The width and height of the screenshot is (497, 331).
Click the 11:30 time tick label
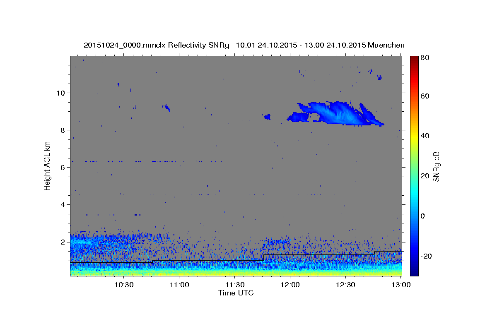[235, 285]
